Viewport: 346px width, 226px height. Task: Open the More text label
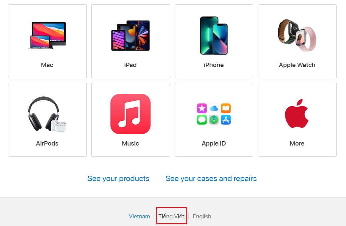click(297, 144)
